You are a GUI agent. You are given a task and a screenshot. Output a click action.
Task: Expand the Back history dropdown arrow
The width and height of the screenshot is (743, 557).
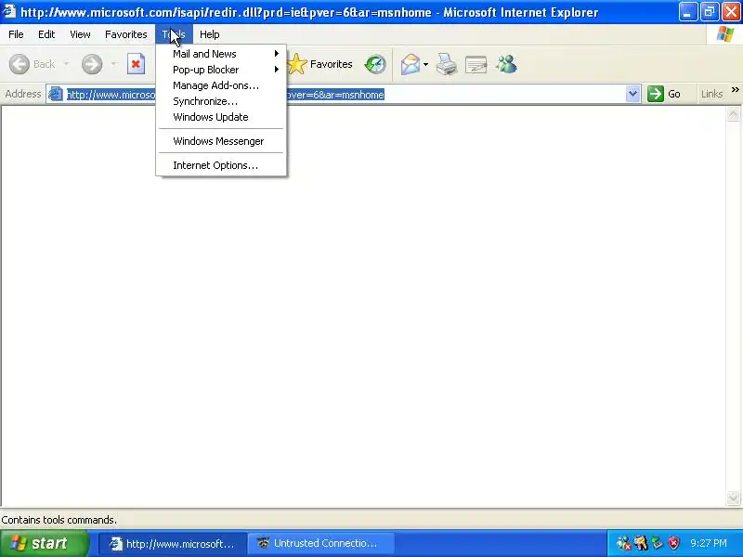66,64
